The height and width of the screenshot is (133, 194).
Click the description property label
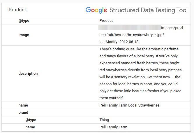coord(28,74)
